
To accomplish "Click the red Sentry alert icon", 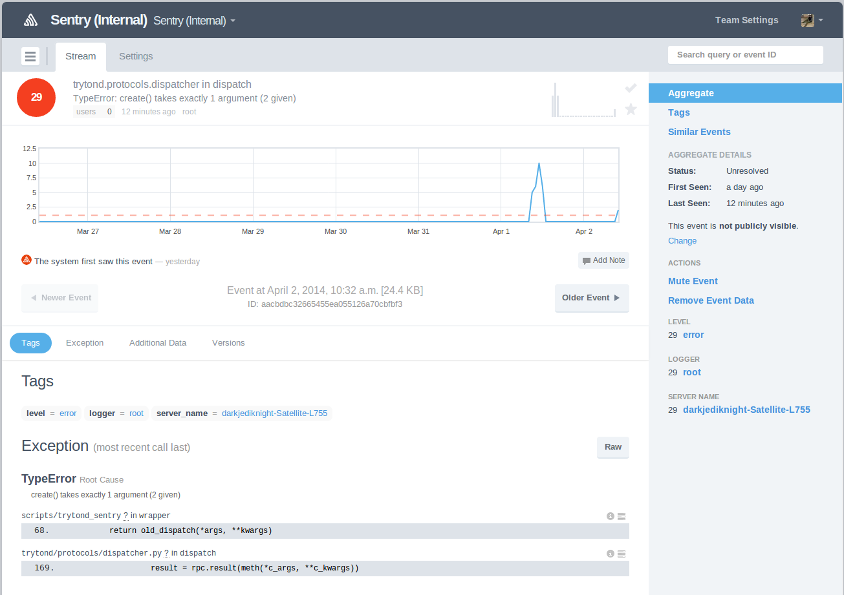I will coord(26,259).
